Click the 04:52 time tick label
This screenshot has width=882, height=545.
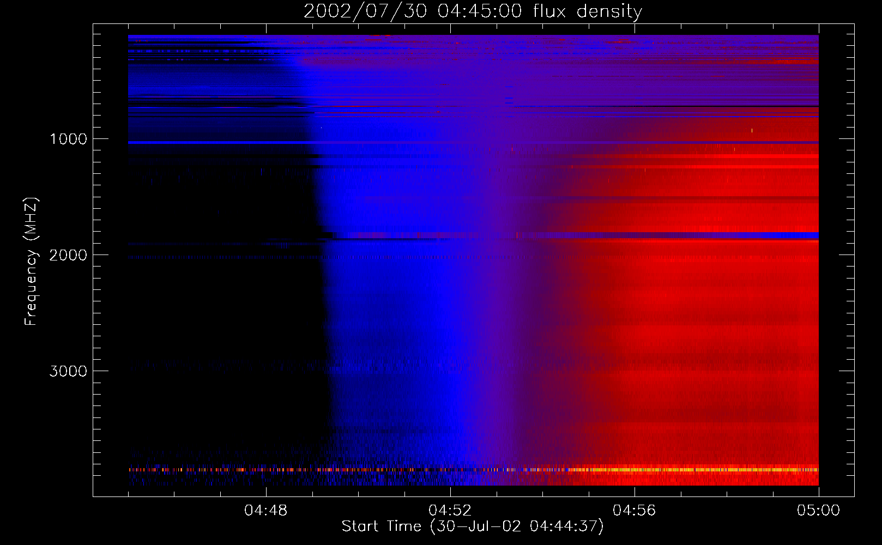[x=450, y=510]
